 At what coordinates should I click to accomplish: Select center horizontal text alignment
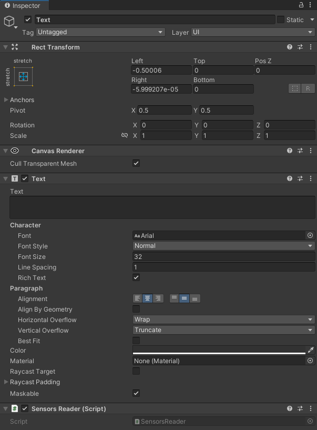coord(147,298)
